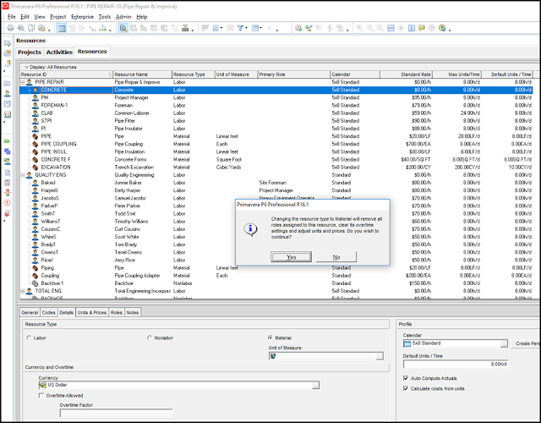Image resolution: width=541 pixels, height=423 pixels.
Task: Select the Nonlabor radio button
Action: [150, 338]
